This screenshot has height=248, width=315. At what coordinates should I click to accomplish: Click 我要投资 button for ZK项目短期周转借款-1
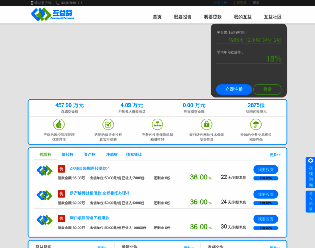point(266,169)
